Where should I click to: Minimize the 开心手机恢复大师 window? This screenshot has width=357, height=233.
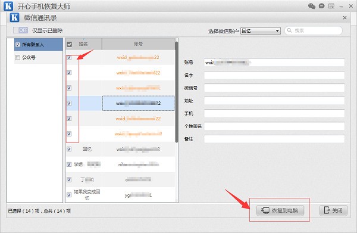tap(341, 7)
